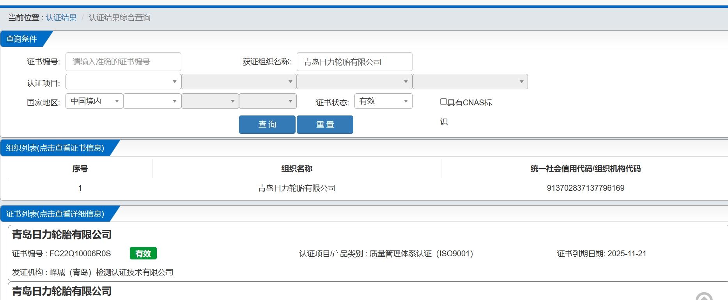The image size is (728, 300).
Task: Click the 重置 reset button
Action: (325, 124)
